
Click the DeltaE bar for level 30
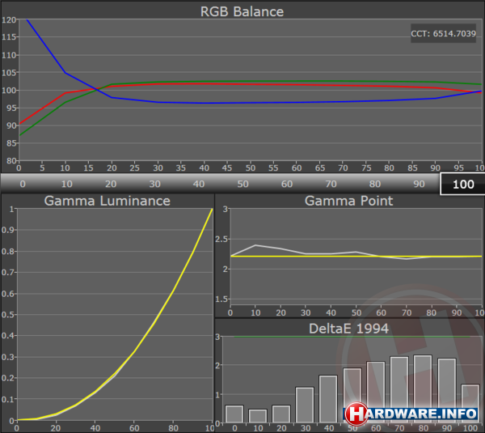[305, 405]
